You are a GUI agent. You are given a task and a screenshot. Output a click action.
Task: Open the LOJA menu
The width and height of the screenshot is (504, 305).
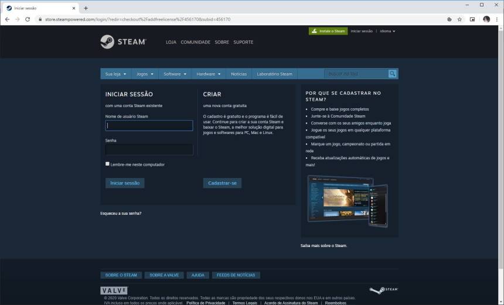pos(171,42)
